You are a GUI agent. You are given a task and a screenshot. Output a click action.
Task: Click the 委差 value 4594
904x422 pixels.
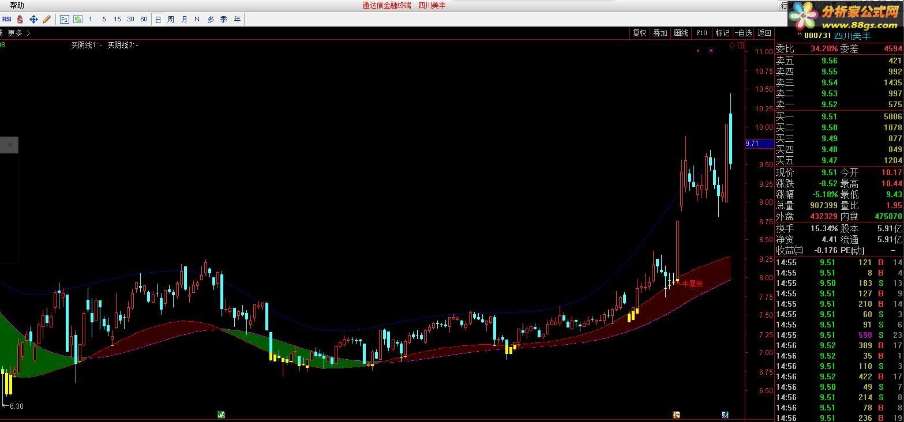(x=892, y=49)
